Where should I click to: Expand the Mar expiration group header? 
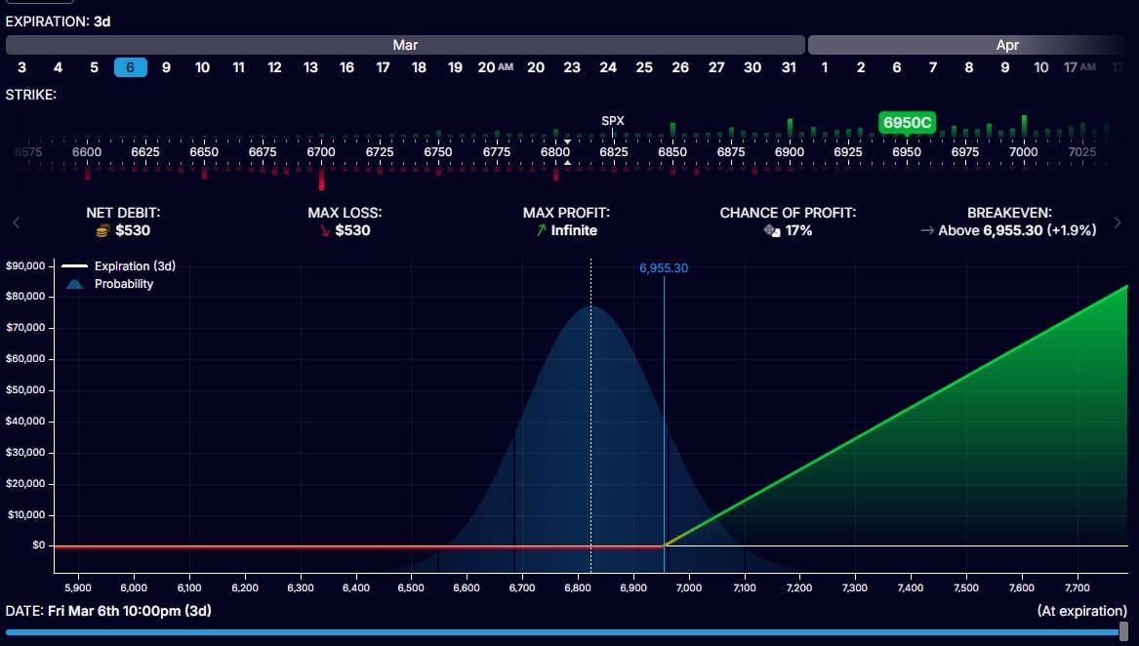[x=405, y=45]
